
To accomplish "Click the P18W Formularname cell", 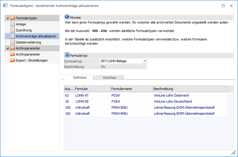I will coord(115,101).
